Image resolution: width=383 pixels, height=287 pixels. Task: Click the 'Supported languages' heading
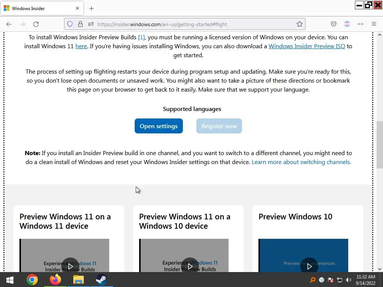coord(192,109)
